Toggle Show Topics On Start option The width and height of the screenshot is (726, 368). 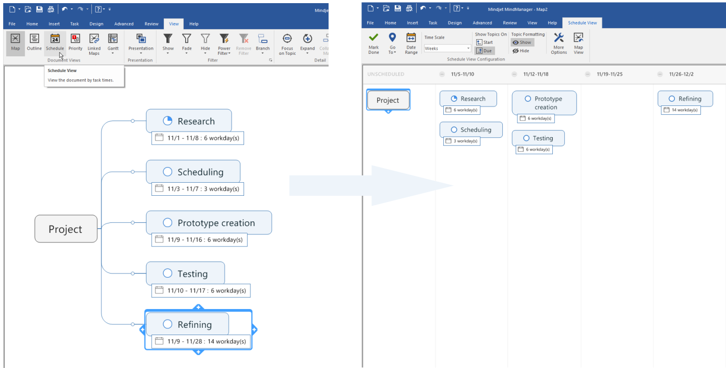click(x=485, y=42)
